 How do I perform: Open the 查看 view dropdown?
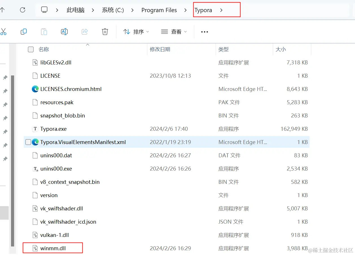(x=174, y=32)
